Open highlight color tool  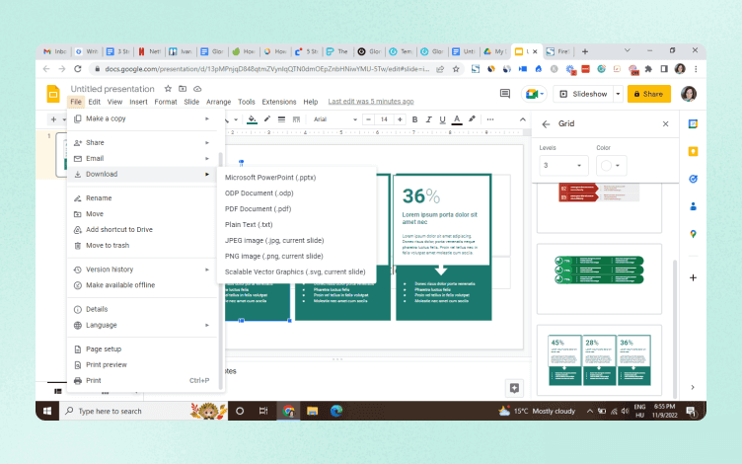coord(472,119)
